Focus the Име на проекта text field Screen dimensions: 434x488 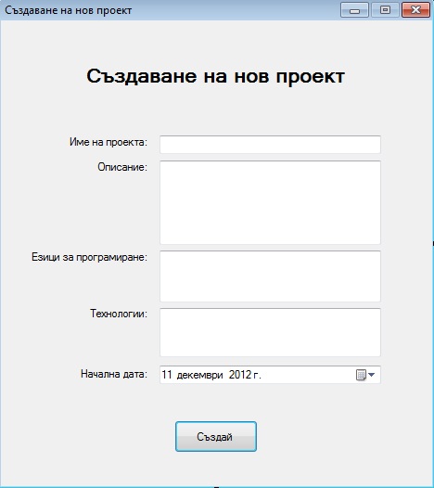pos(270,145)
